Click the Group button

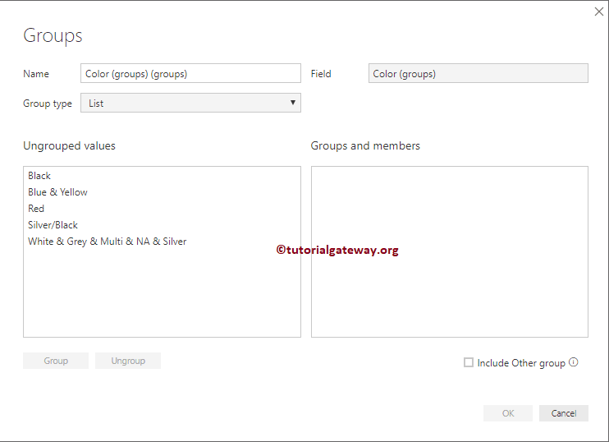56,361
